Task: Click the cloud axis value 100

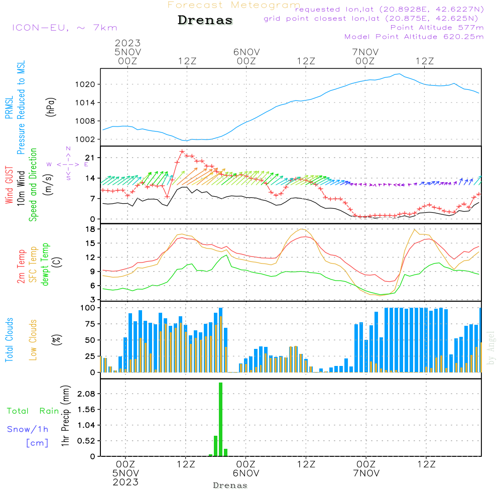Action: pos(88,308)
